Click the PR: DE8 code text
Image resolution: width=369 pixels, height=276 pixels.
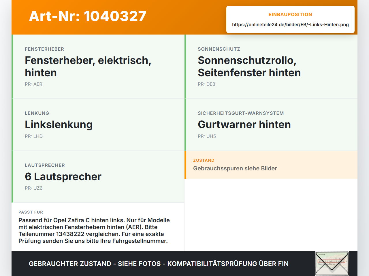tap(206, 84)
